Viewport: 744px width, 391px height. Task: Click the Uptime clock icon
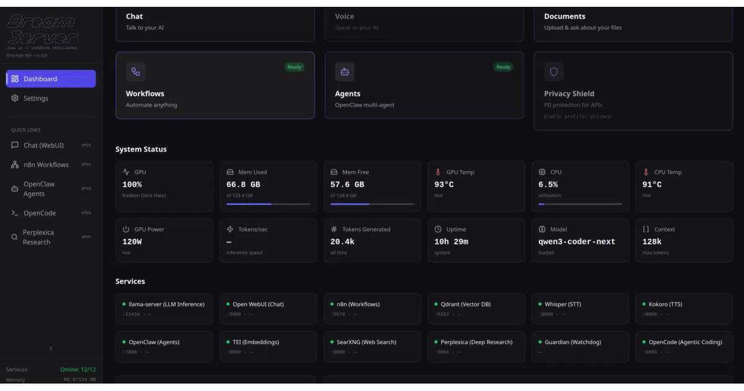click(x=438, y=229)
